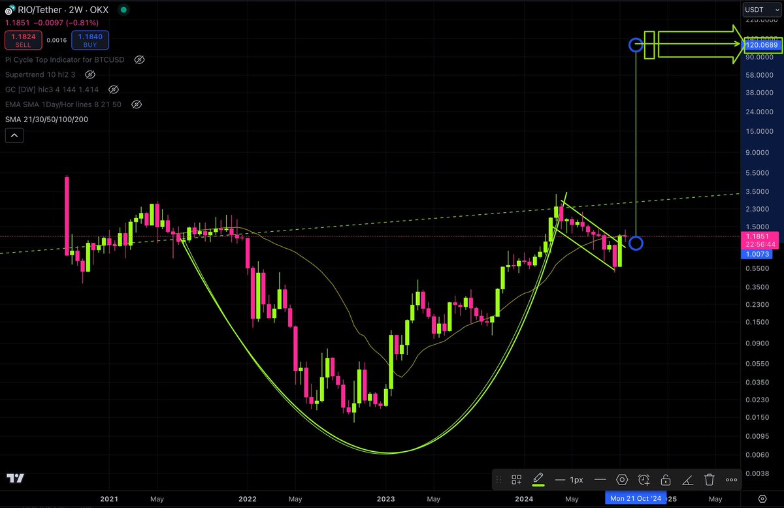Image resolution: width=784 pixels, height=508 pixels.
Task: Open the USDT currency dropdown
Action: 762,10
